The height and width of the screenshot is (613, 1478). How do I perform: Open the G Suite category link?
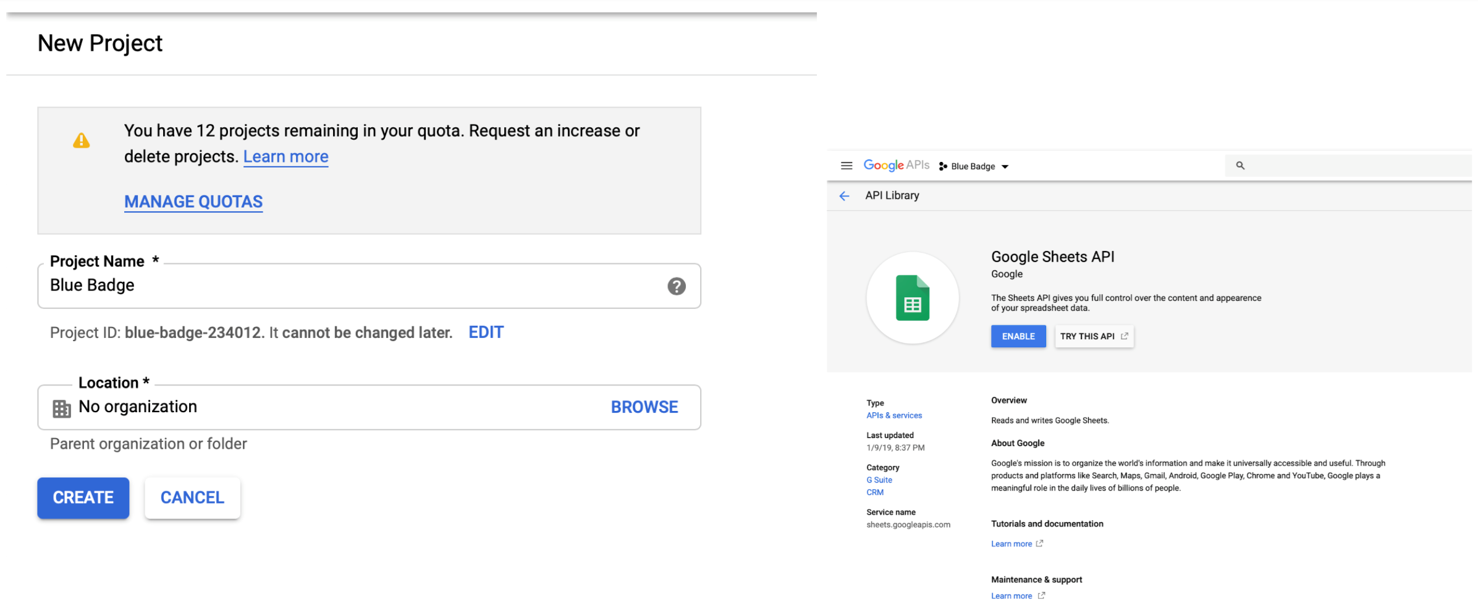click(879, 480)
